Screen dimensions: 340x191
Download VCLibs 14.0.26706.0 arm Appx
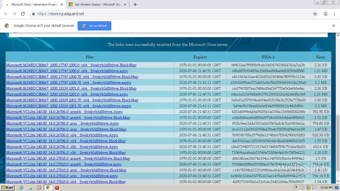click(62, 123)
